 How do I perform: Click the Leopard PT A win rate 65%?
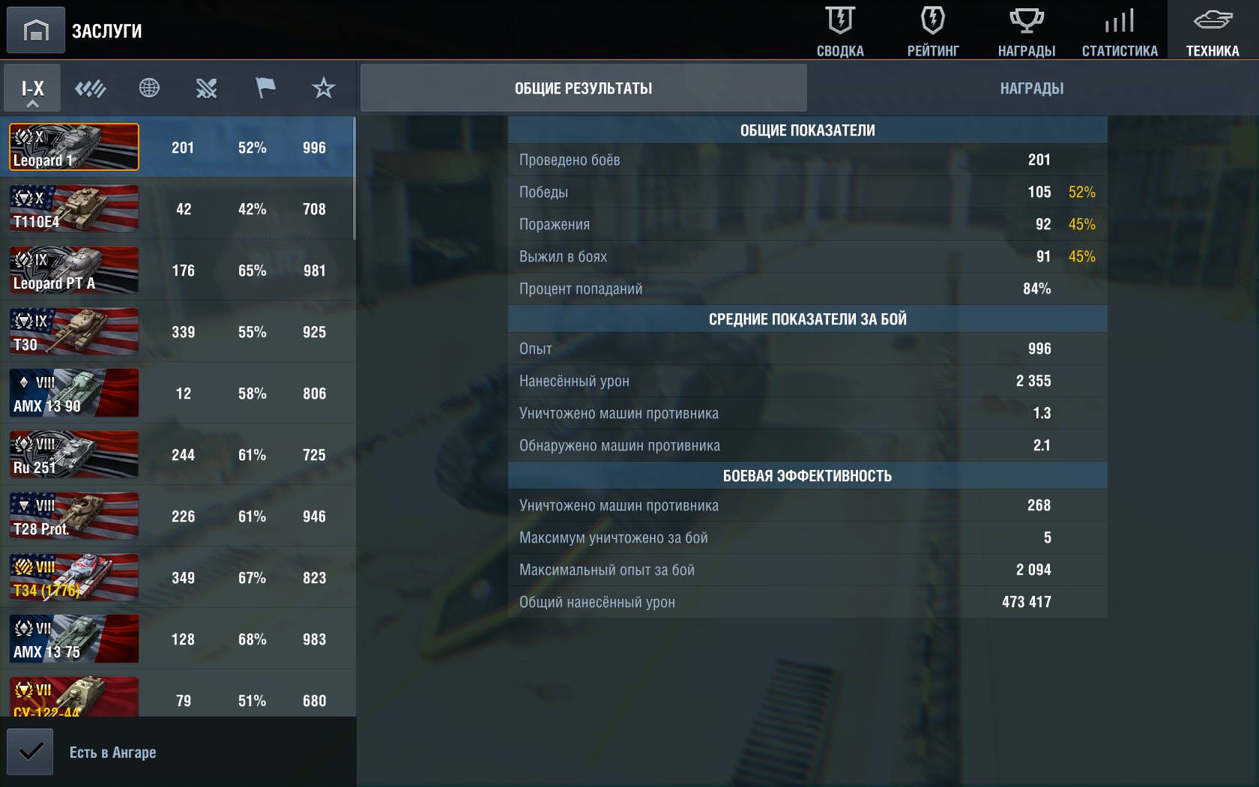tap(253, 271)
